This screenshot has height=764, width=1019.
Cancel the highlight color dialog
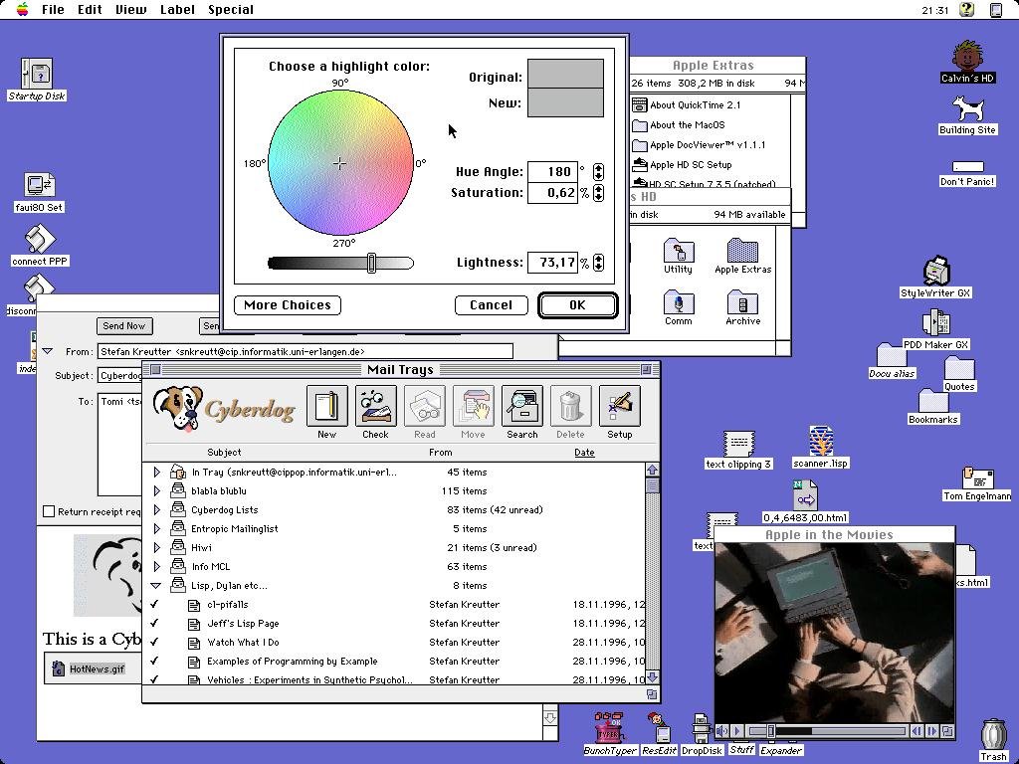click(x=492, y=305)
